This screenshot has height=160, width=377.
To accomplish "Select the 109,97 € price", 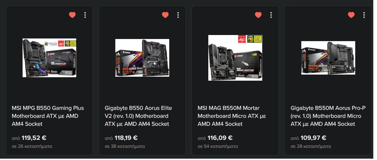I will pyautogui.click(x=313, y=138).
